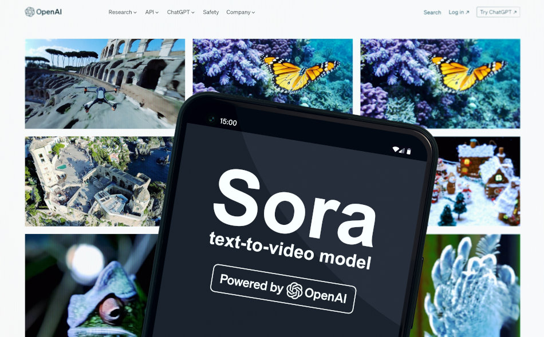Screen dimensions: 544x337
Task: Tap the phone's front camera dot
Action: pyautogui.click(x=211, y=120)
